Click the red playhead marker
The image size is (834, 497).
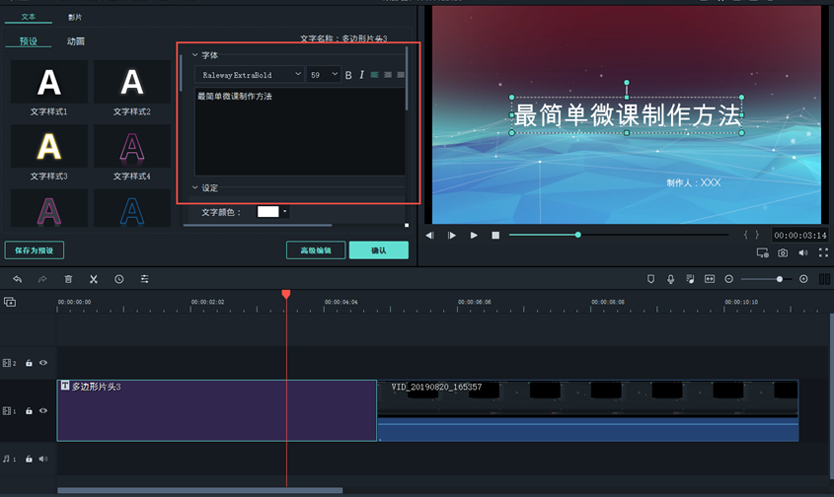point(286,294)
